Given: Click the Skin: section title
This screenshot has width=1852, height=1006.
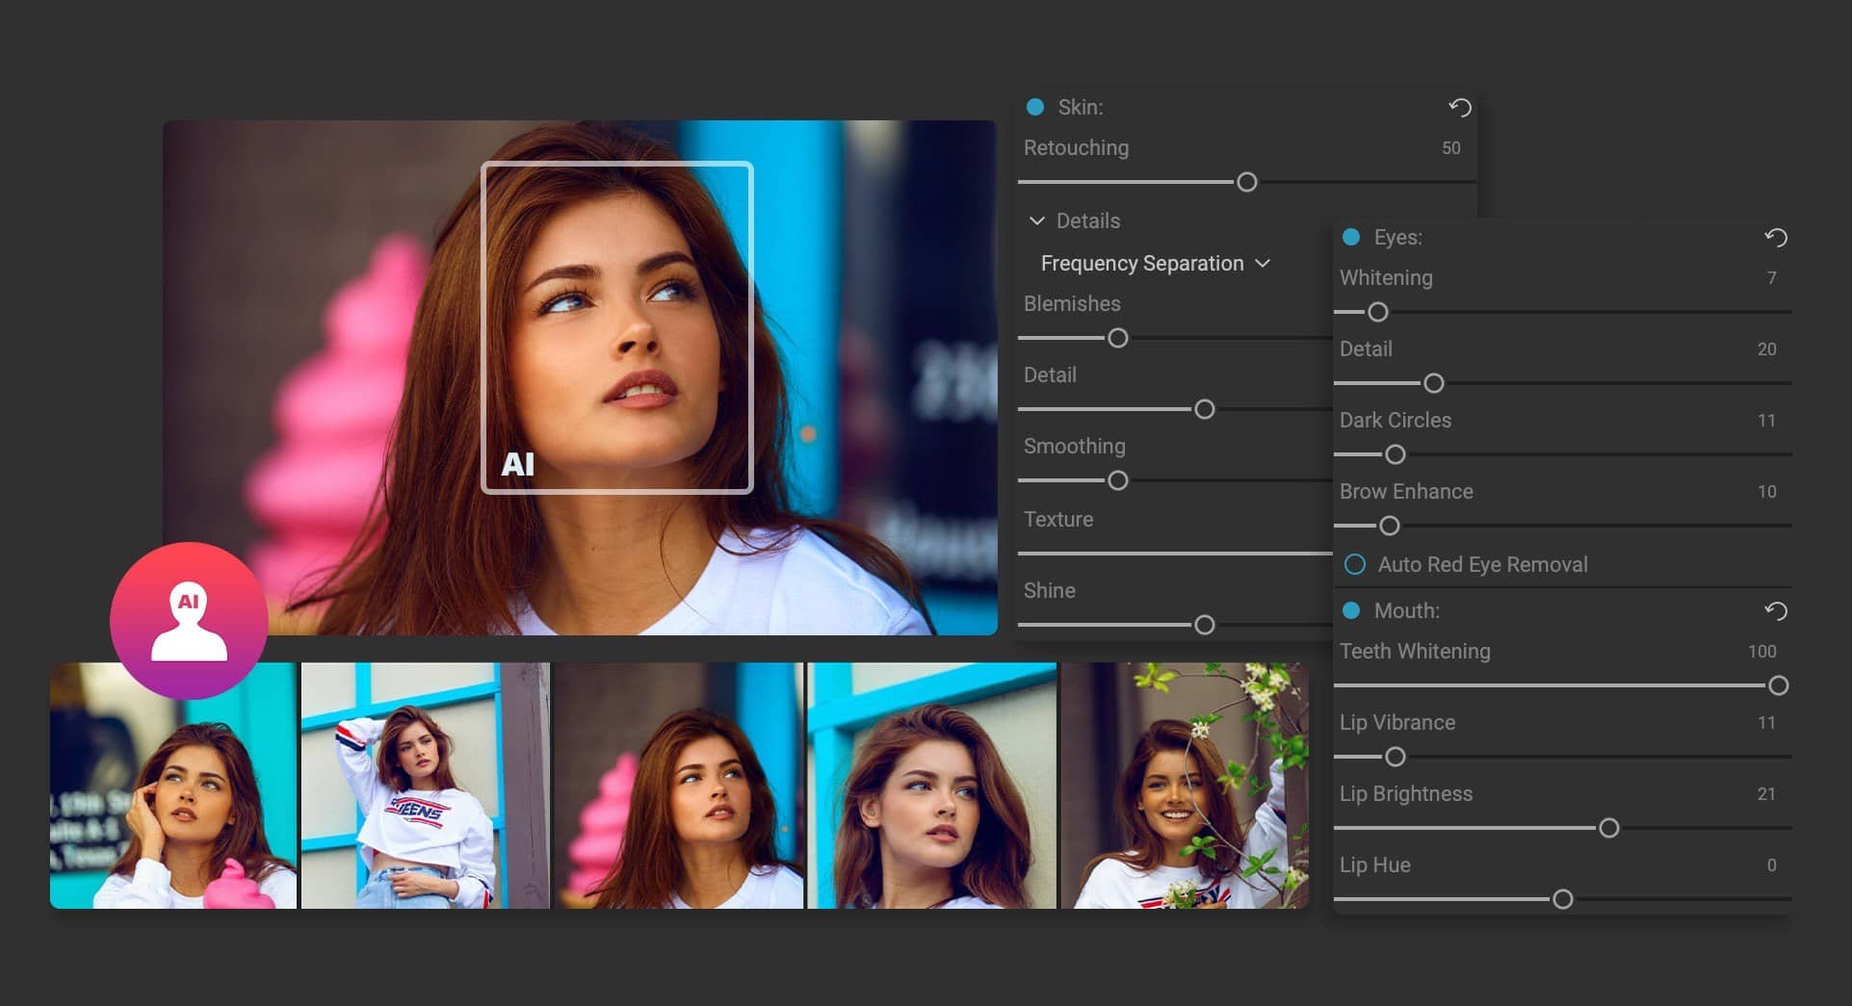Looking at the screenshot, I should [1081, 107].
